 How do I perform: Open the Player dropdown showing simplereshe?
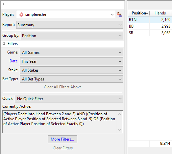pos(66,14)
